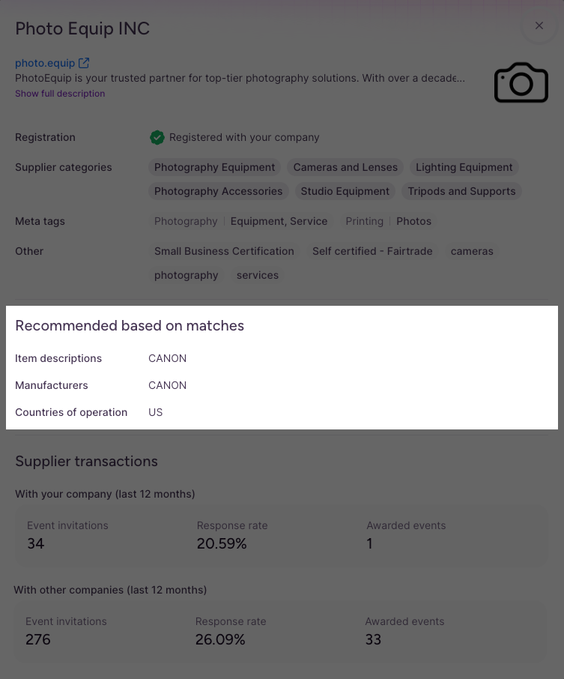Expand Show full description
This screenshot has height=679, width=564.
[x=60, y=94]
